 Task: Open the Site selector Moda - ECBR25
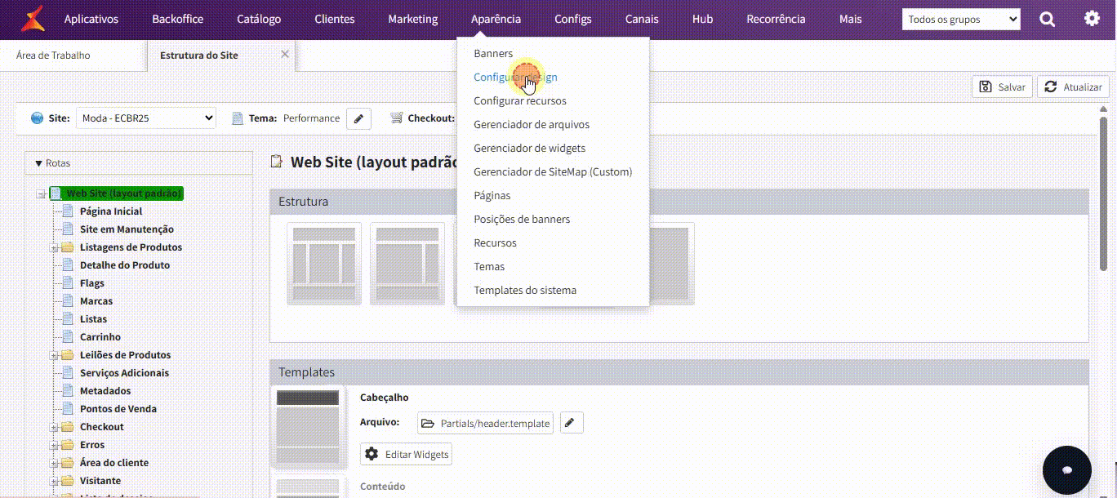pos(146,118)
